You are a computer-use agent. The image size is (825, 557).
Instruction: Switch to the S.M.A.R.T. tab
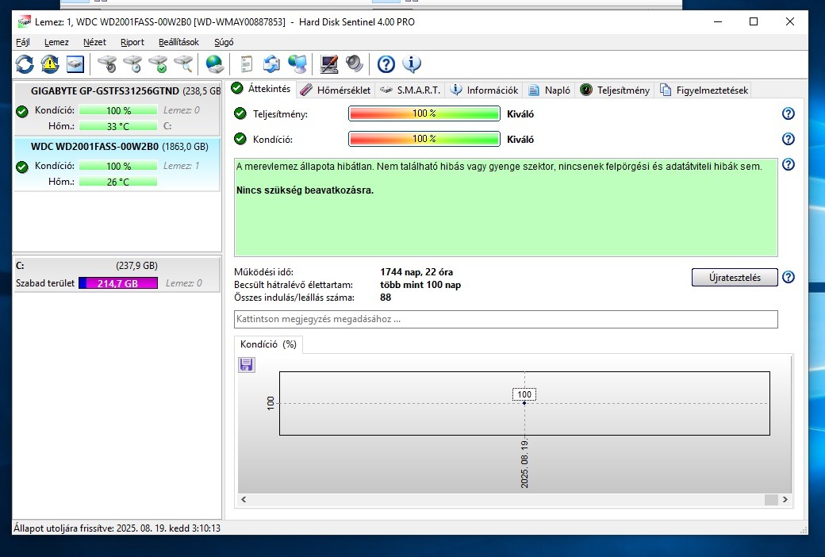[410, 90]
